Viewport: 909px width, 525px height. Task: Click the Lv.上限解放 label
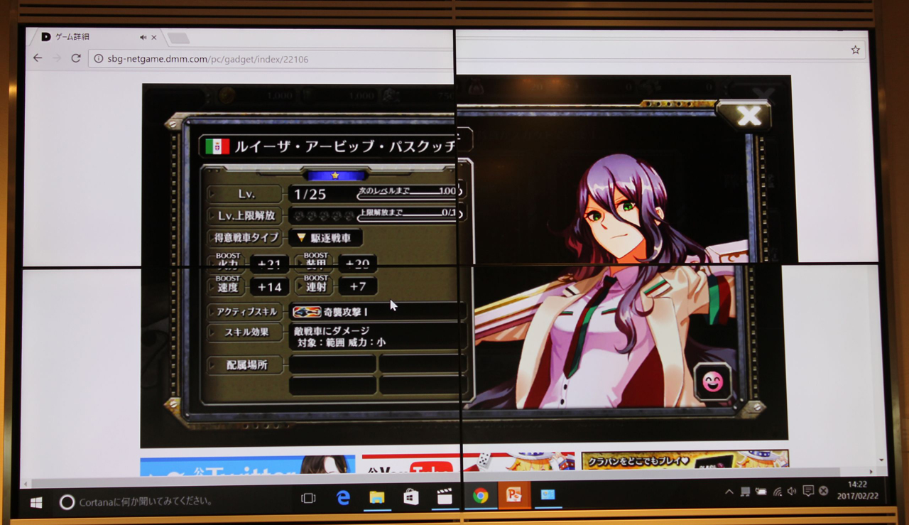(246, 215)
